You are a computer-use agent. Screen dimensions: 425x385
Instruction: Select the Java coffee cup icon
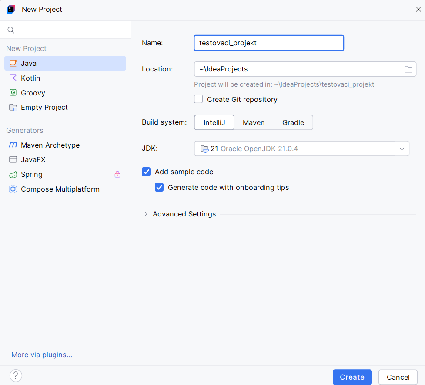click(13, 63)
